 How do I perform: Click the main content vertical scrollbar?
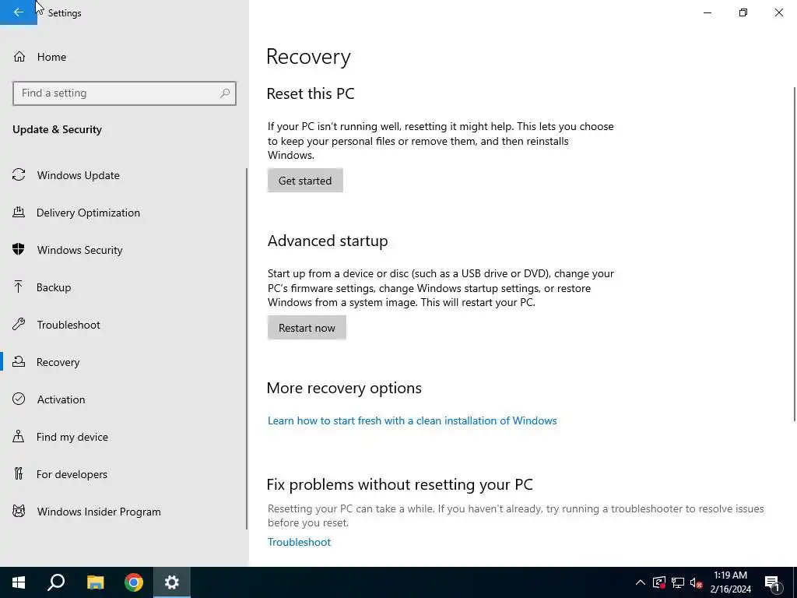(795, 255)
